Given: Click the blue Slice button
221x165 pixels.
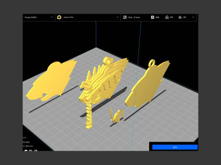Looking at the screenshot, I should (x=175, y=147).
